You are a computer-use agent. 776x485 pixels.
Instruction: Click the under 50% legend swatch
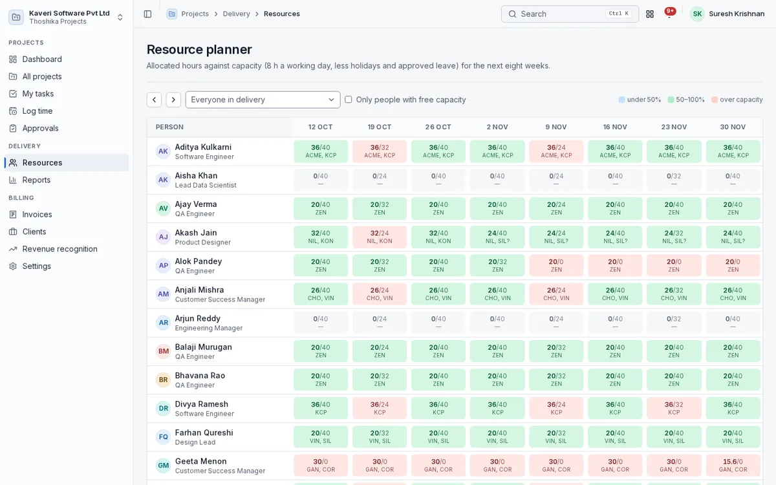click(622, 100)
